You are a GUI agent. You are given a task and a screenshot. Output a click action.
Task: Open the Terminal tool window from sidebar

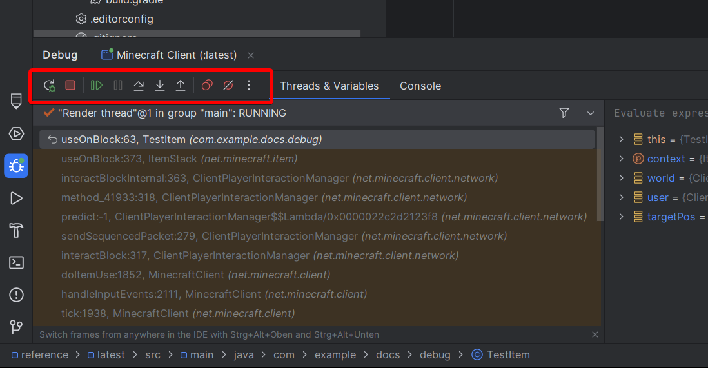pyautogui.click(x=17, y=262)
